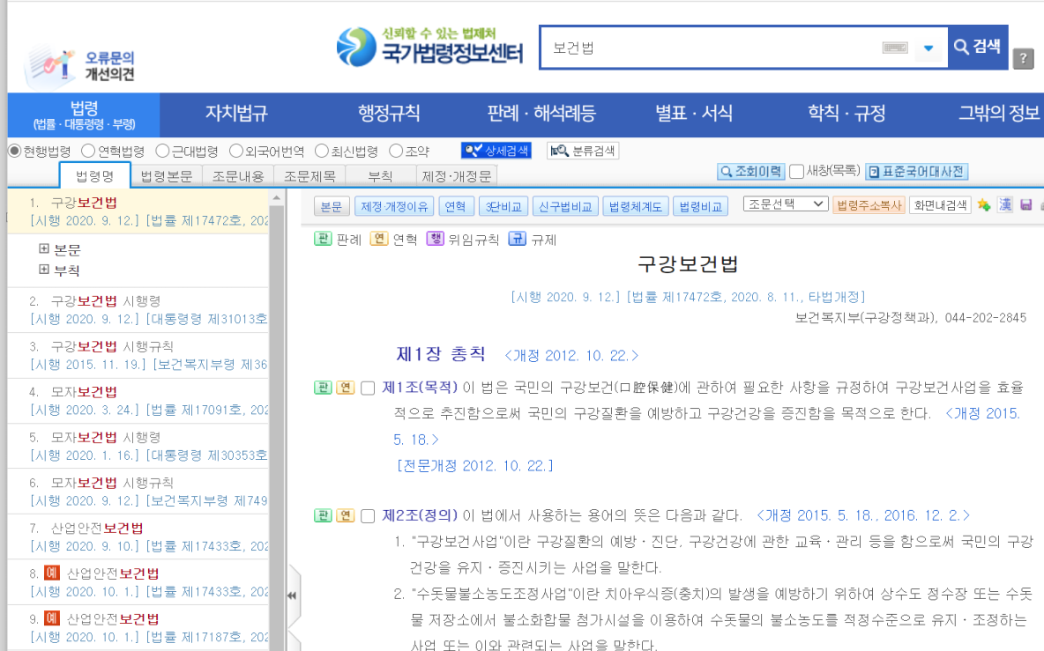Open 판 precedent icon for 제1조
The width and height of the screenshot is (1044, 651).
(323, 387)
